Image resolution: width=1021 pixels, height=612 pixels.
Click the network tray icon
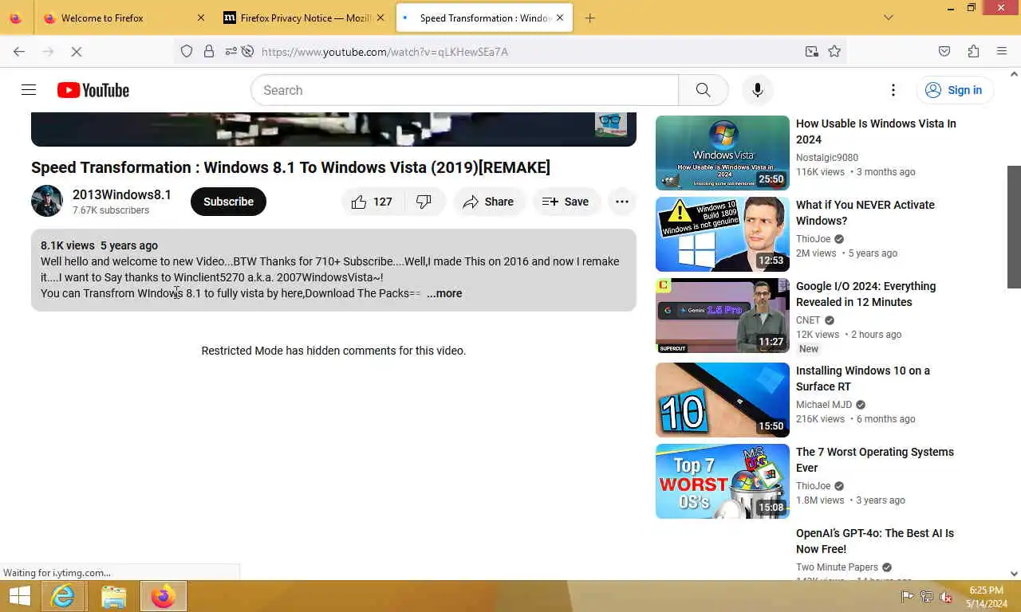[x=927, y=596]
